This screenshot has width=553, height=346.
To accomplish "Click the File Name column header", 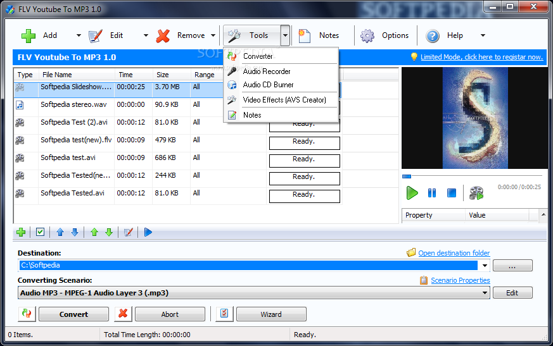I will pyautogui.click(x=77, y=75).
